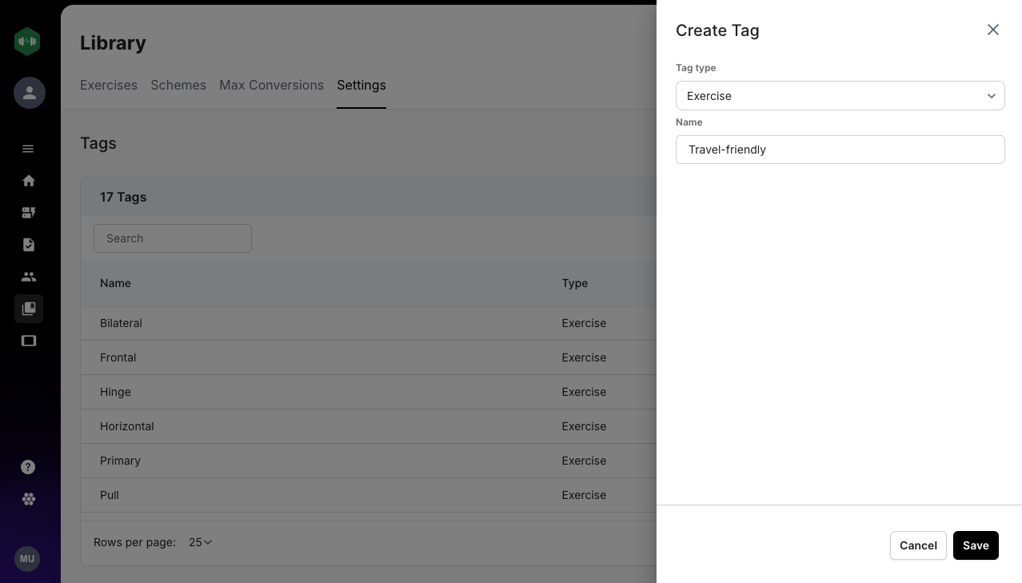Click the 17 Tags heading
Image resolution: width=1022 pixels, height=583 pixels.
tap(123, 197)
